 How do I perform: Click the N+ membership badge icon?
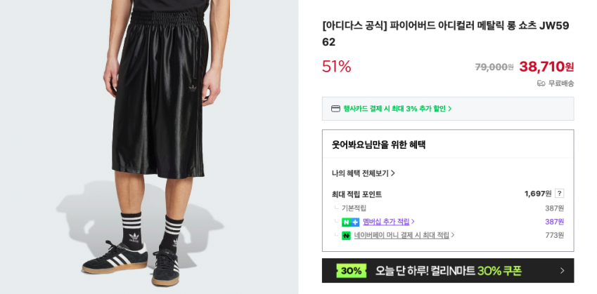[350, 222]
